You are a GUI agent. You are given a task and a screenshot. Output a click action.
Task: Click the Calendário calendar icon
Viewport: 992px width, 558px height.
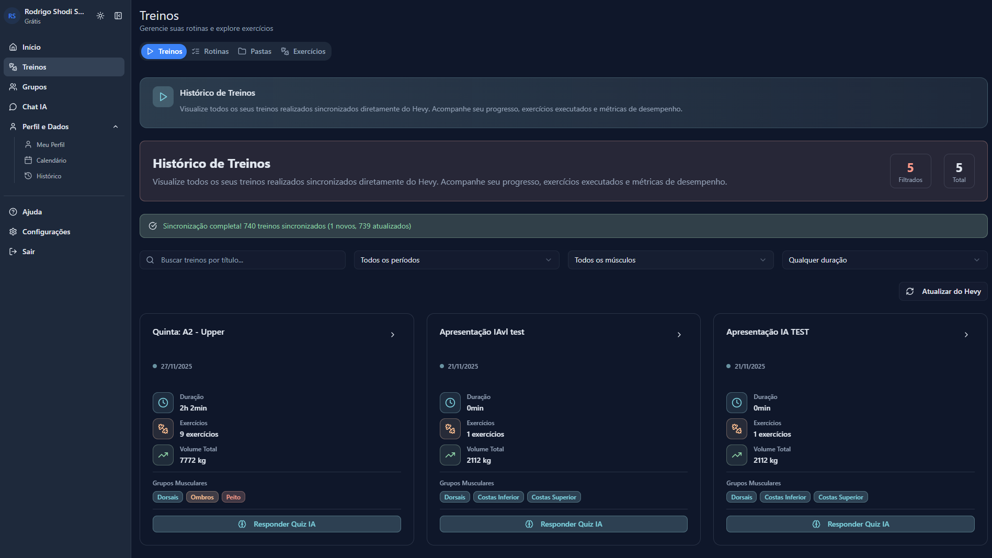(x=28, y=160)
